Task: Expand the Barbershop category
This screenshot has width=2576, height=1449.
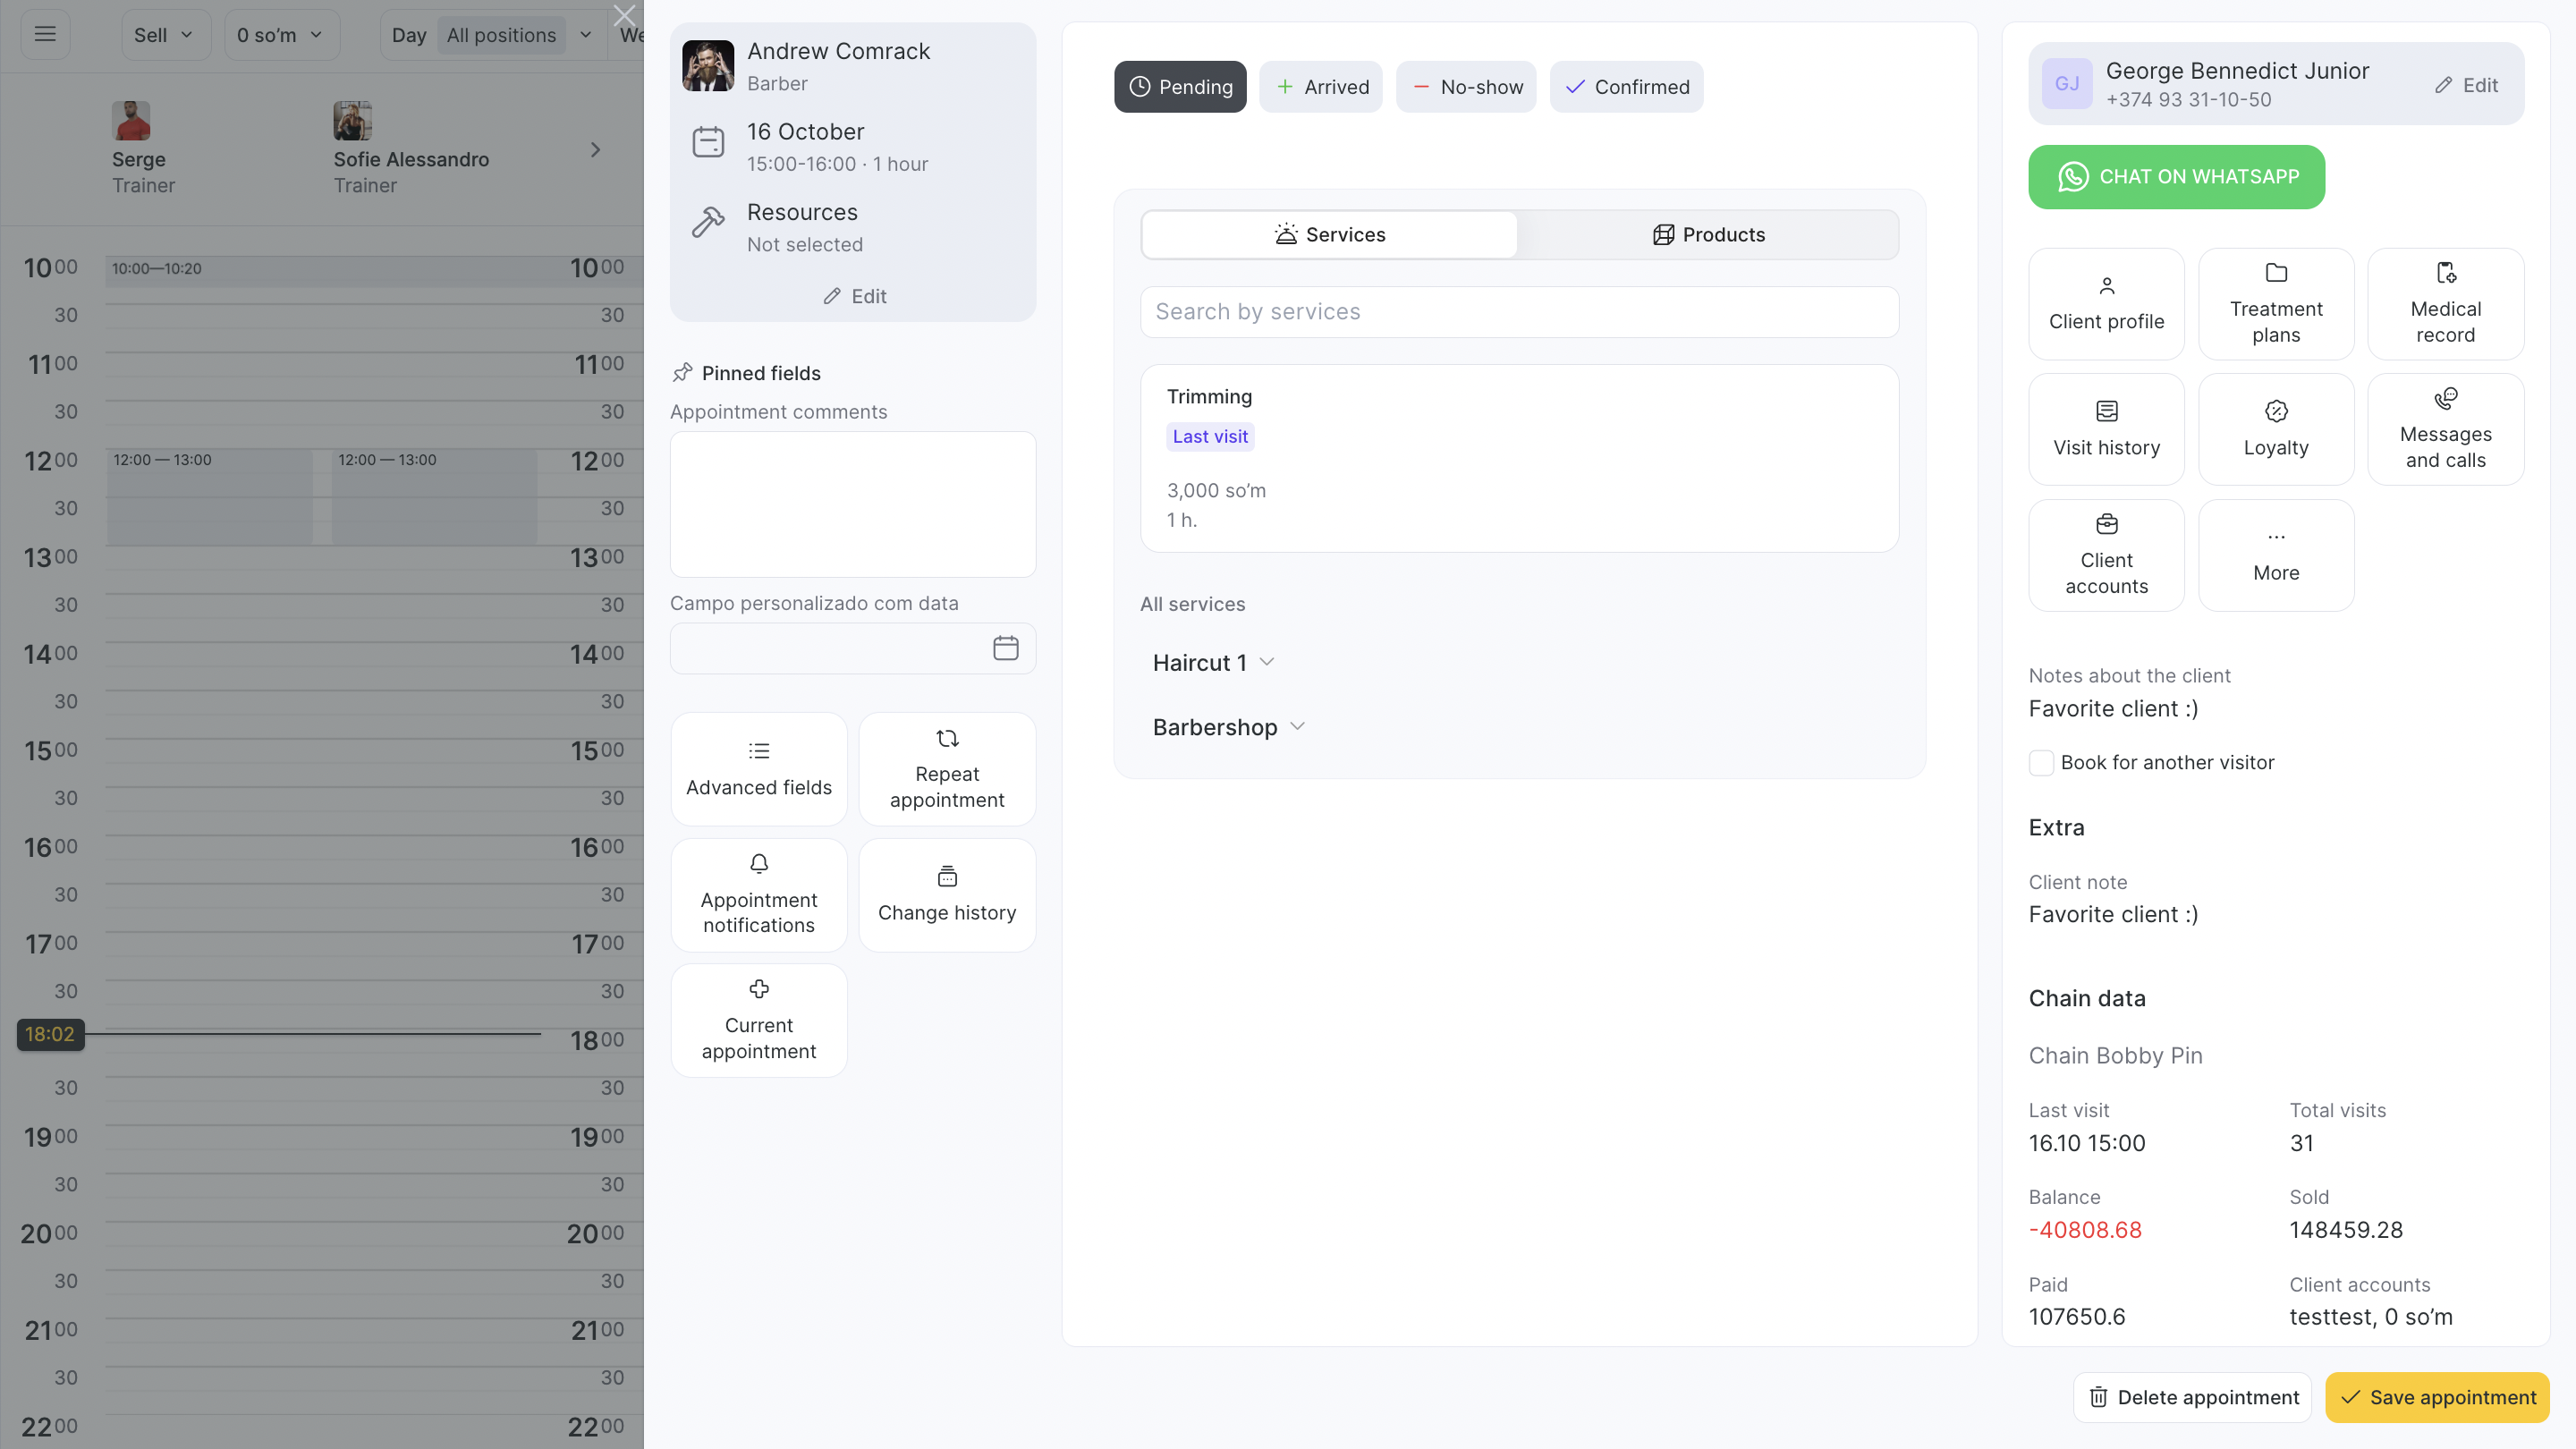Action: point(1228,727)
